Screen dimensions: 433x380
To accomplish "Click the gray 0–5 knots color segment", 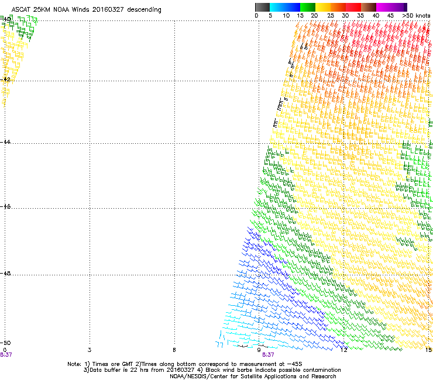I will [x=262, y=7].
